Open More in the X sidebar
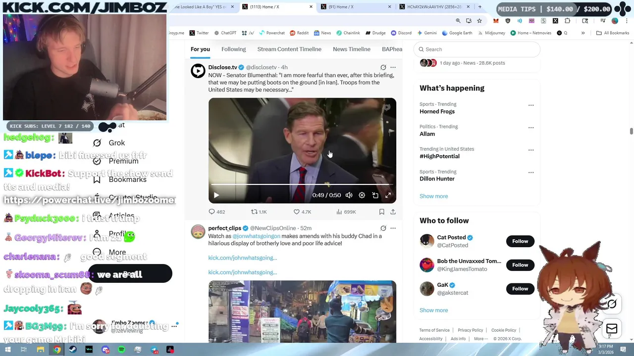This screenshot has width=634, height=356. (x=109, y=252)
